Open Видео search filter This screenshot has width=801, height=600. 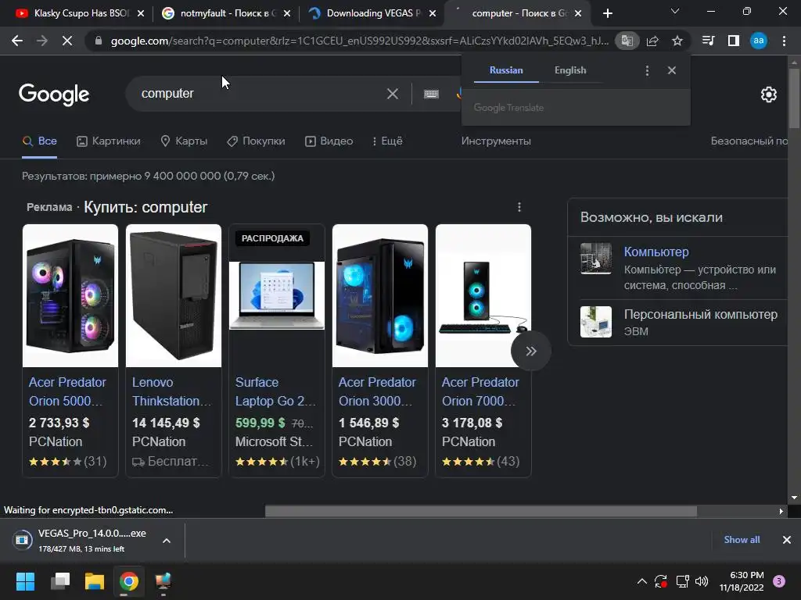point(329,141)
